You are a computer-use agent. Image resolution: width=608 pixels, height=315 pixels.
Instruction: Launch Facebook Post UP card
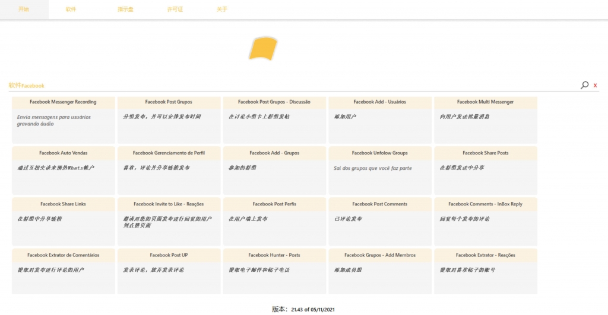[169, 271]
